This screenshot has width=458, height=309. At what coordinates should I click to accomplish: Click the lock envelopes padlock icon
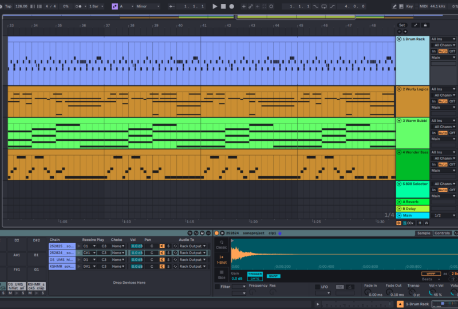(425, 25)
